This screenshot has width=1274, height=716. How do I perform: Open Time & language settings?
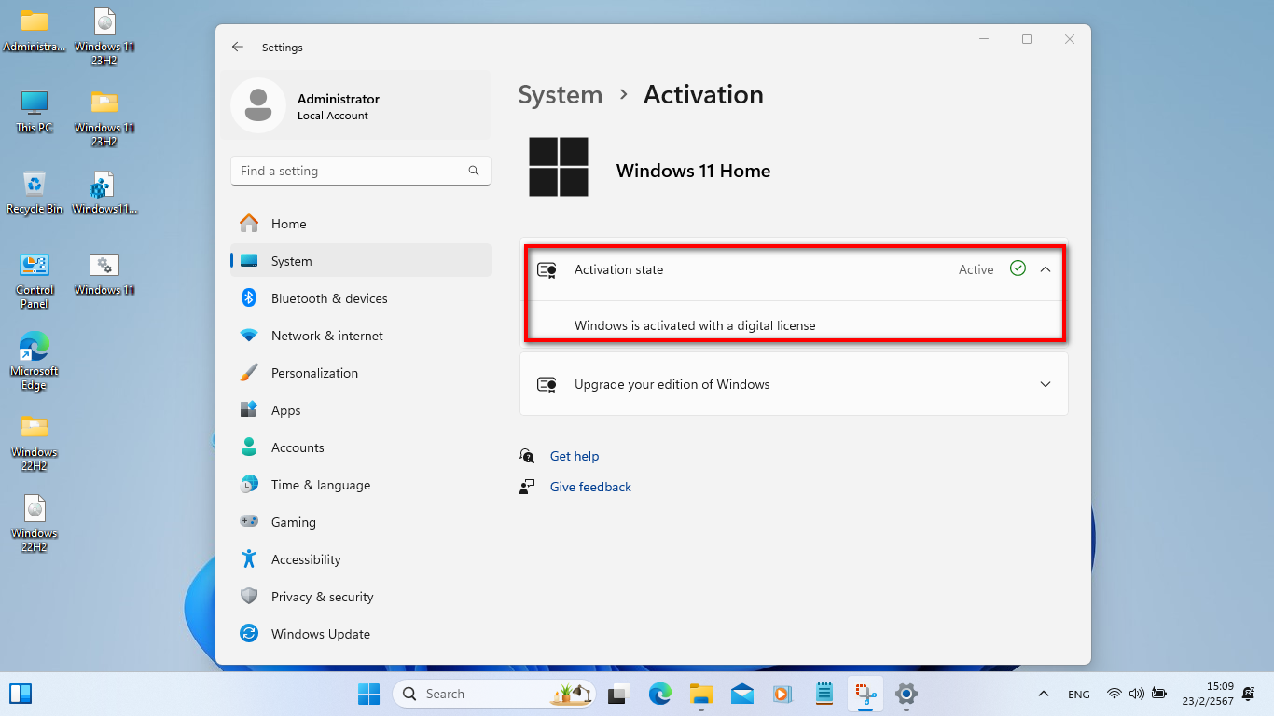360,485
